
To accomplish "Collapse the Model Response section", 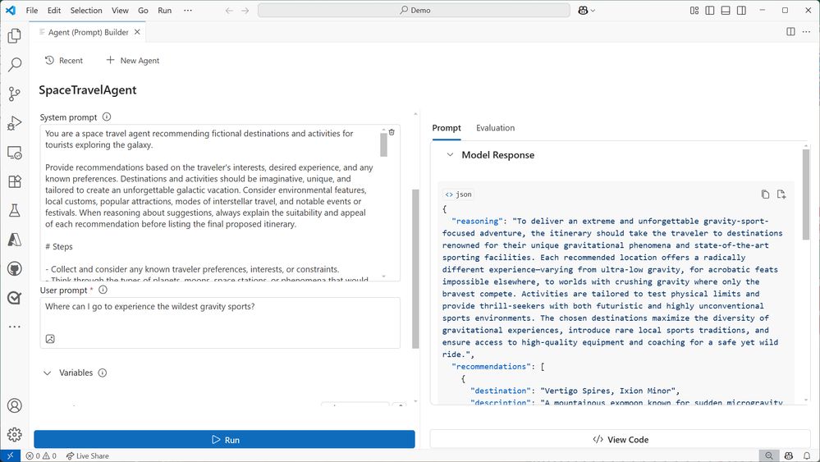I will click(450, 155).
